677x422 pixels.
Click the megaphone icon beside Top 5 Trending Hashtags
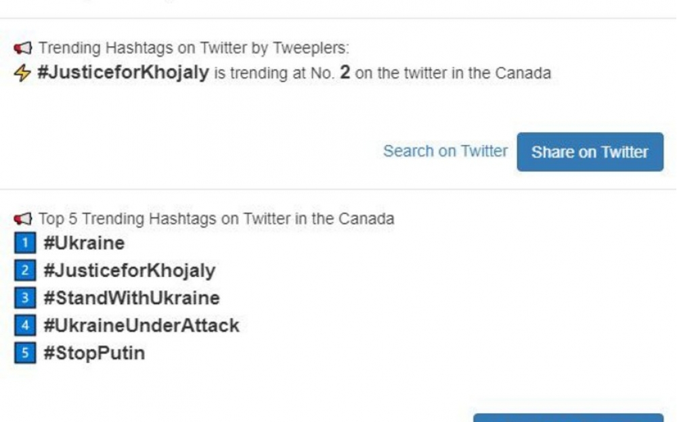pos(22,219)
